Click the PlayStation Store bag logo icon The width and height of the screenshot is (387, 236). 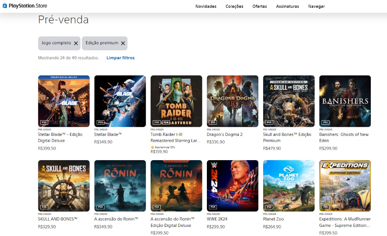click(5, 6)
